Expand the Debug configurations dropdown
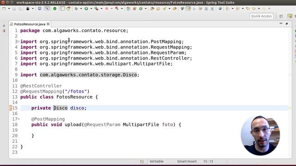Viewport: 296px width, 166px height. click(81, 9)
